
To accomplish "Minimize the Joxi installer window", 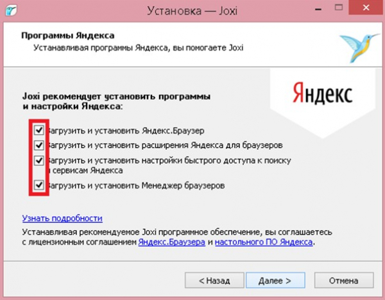I will point(318,9).
